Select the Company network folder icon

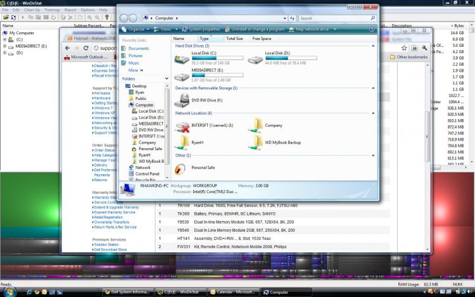[256, 125]
